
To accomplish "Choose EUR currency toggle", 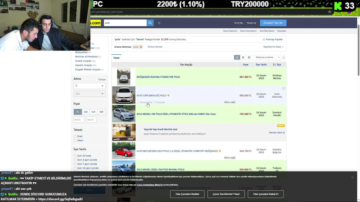I will (x=93, y=112).
